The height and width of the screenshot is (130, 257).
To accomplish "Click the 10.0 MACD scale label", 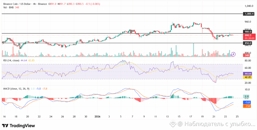I will (247, 90).
